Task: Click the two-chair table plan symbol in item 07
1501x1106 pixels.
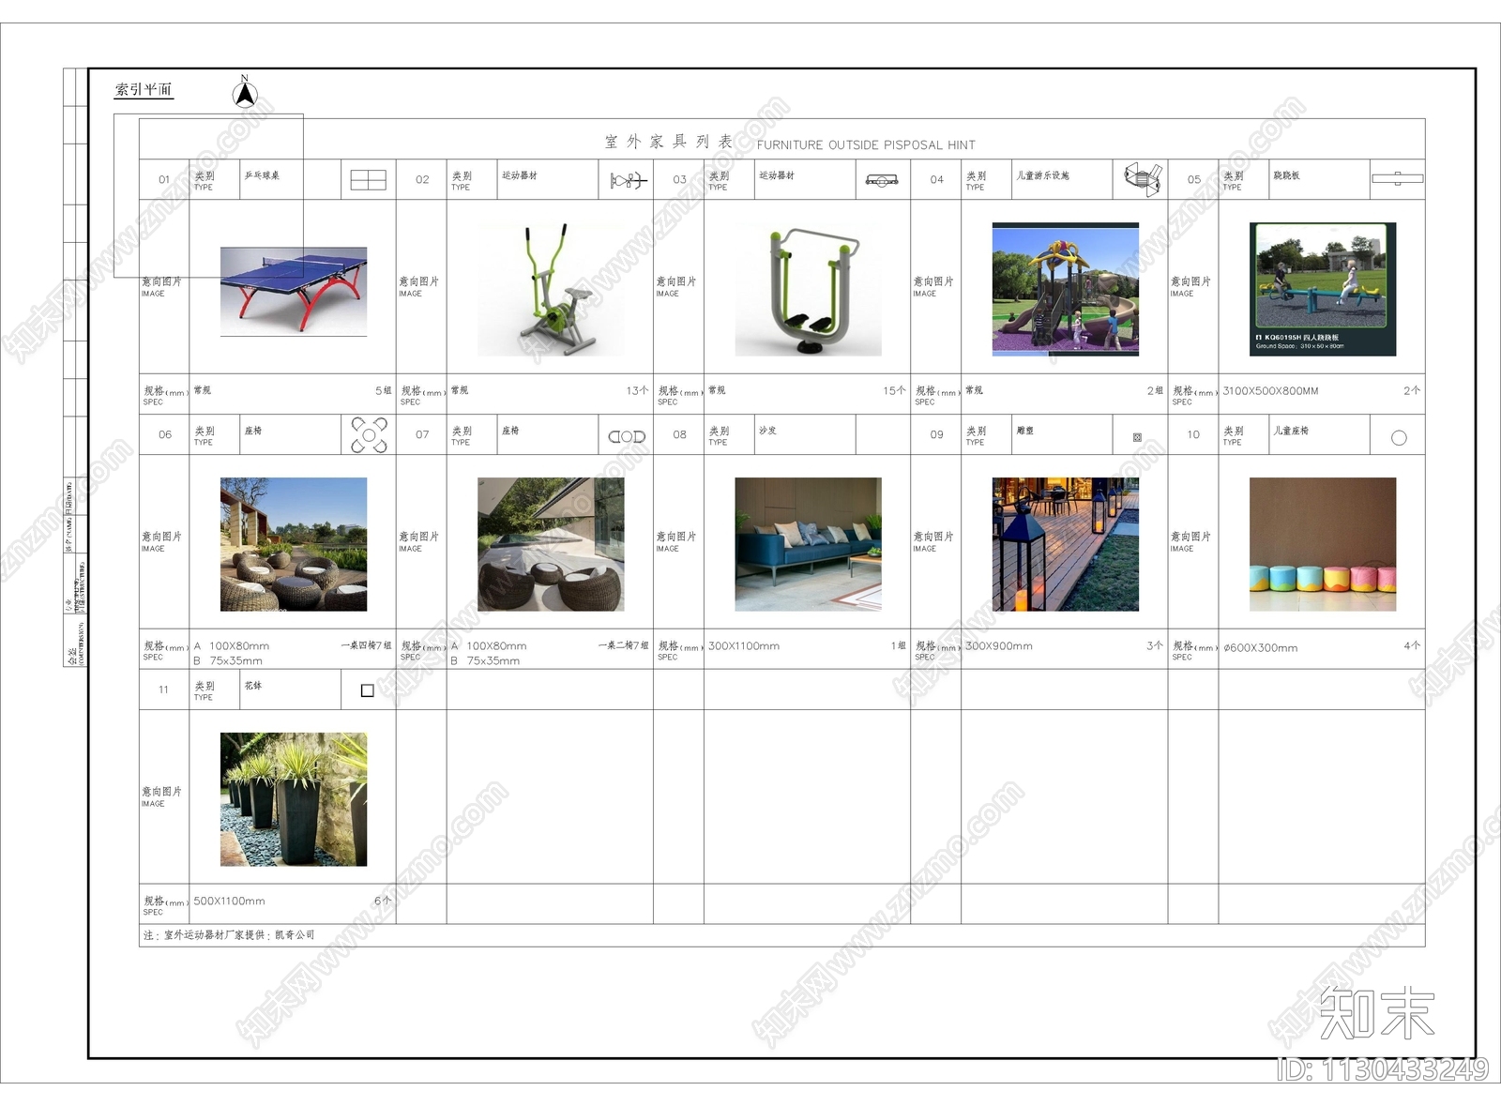Action: [x=627, y=436]
